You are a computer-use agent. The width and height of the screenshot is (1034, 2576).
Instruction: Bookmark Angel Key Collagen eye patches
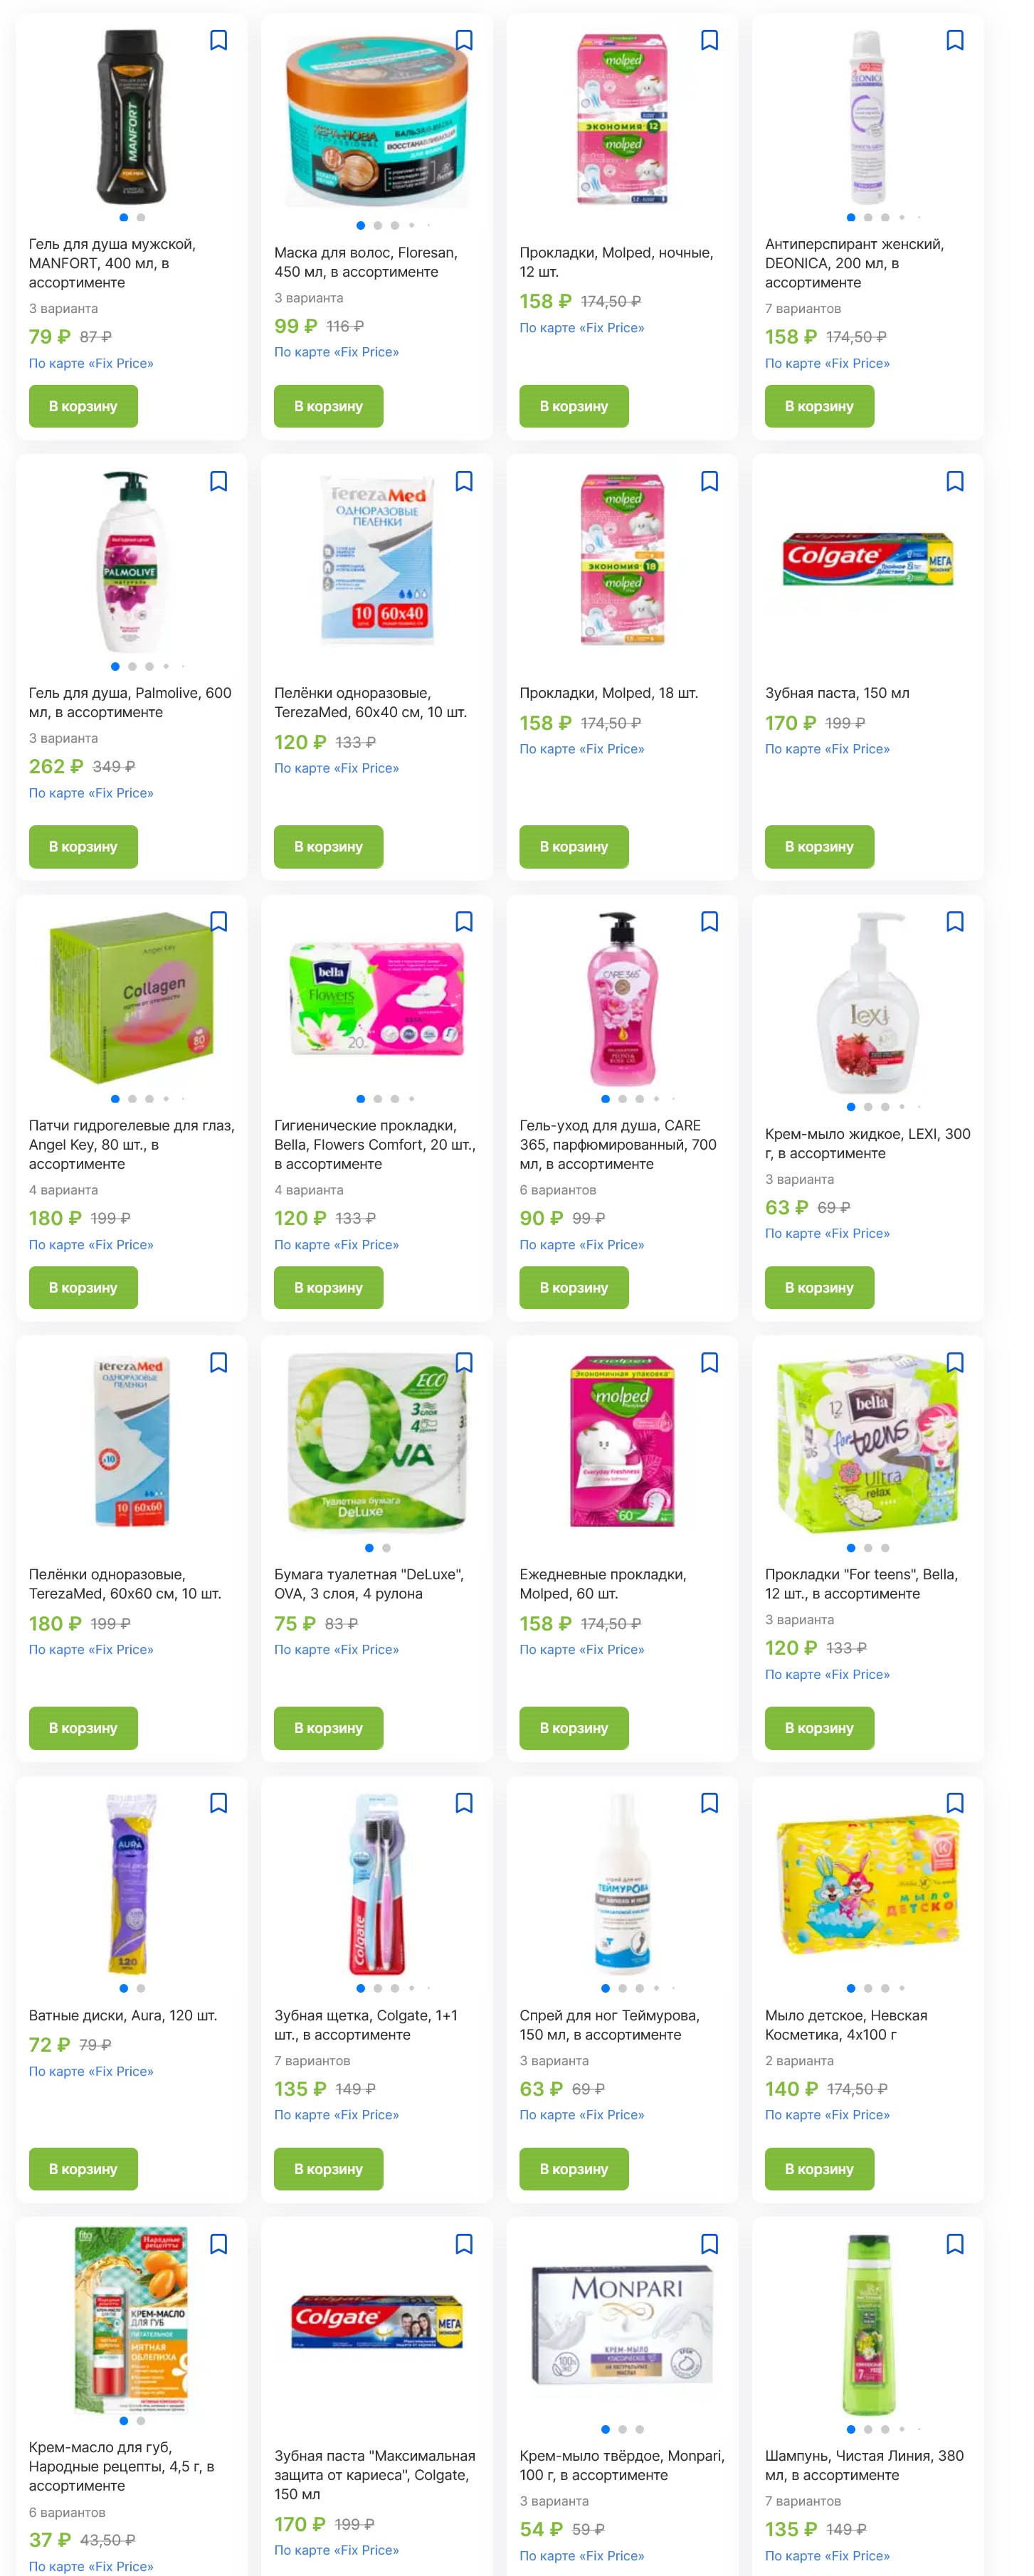click(x=218, y=921)
